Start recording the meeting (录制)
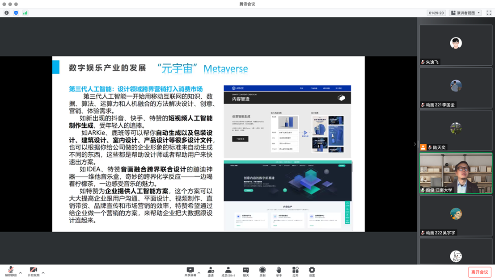Image resolution: width=495 pixels, height=280 pixels. coord(262,271)
